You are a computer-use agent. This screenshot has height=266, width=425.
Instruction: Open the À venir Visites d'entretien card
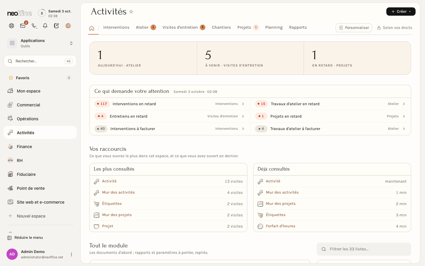pos(250,58)
